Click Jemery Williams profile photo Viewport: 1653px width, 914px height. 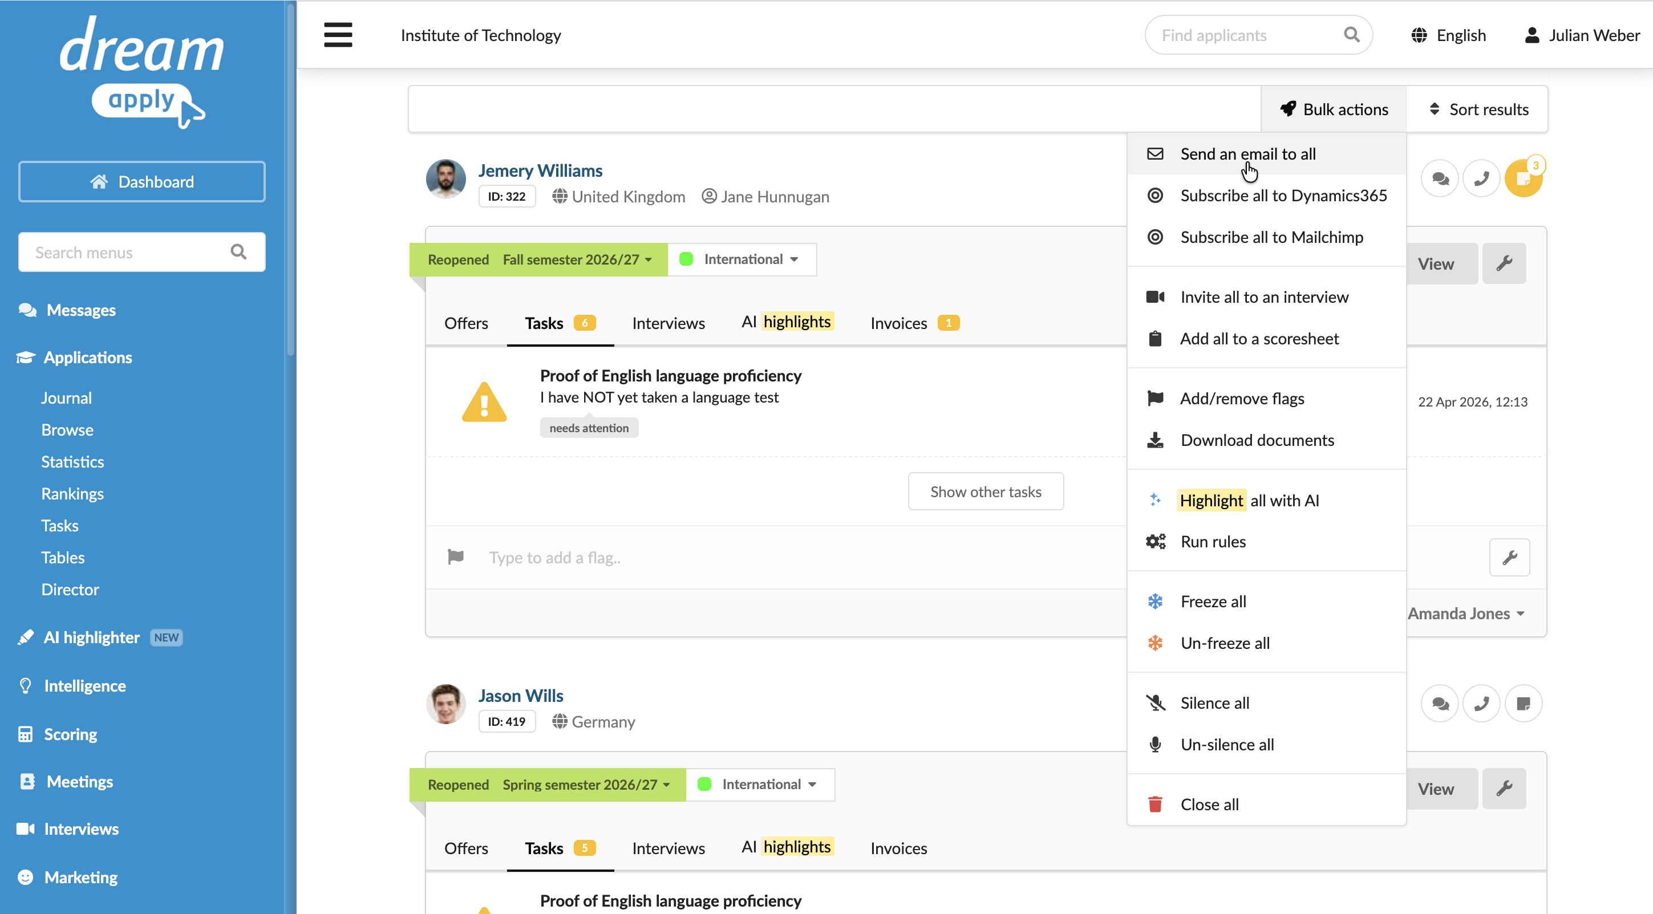point(445,178)
